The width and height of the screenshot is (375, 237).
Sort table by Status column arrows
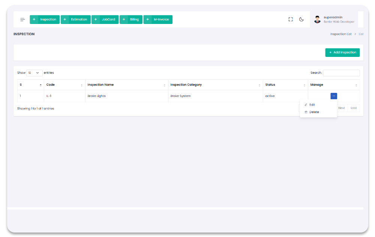(304, 85)
